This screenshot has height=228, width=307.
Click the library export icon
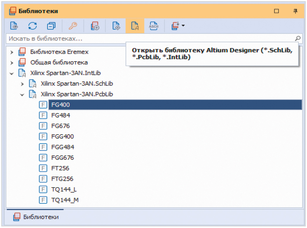click(x=175, y=26)
